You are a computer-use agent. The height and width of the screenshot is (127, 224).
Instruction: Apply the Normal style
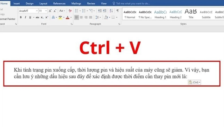130,14
